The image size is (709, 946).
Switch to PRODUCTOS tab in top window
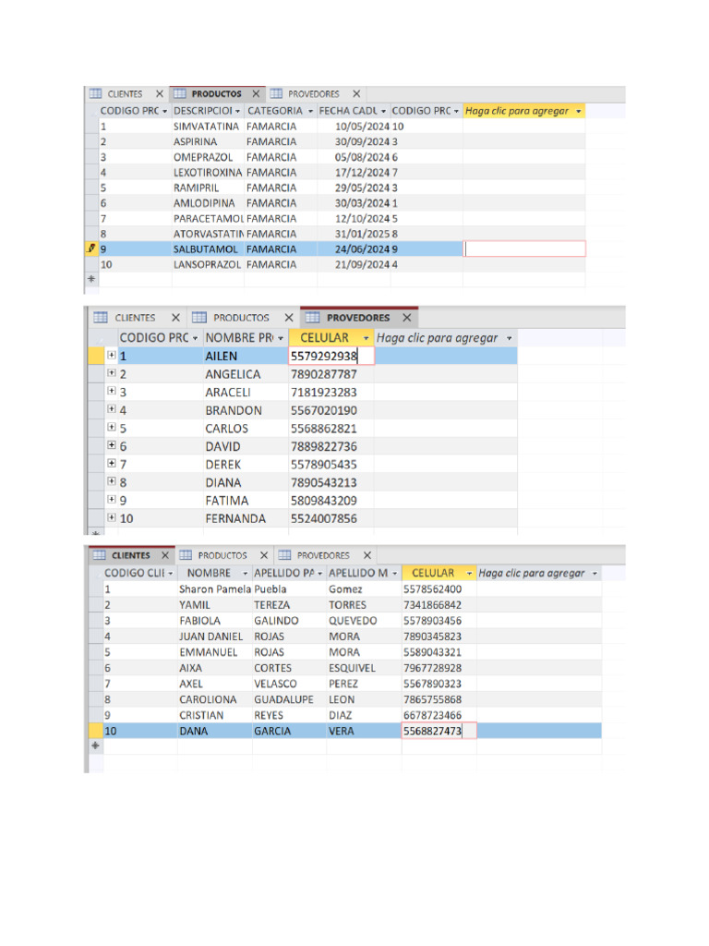point(216,94)
